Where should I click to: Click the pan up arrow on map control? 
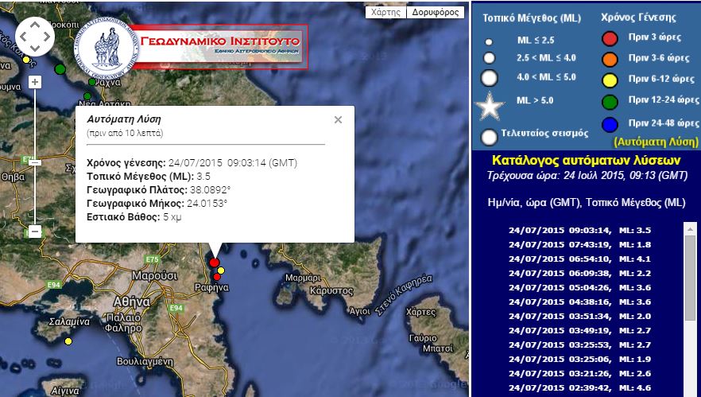click(35, 25)
